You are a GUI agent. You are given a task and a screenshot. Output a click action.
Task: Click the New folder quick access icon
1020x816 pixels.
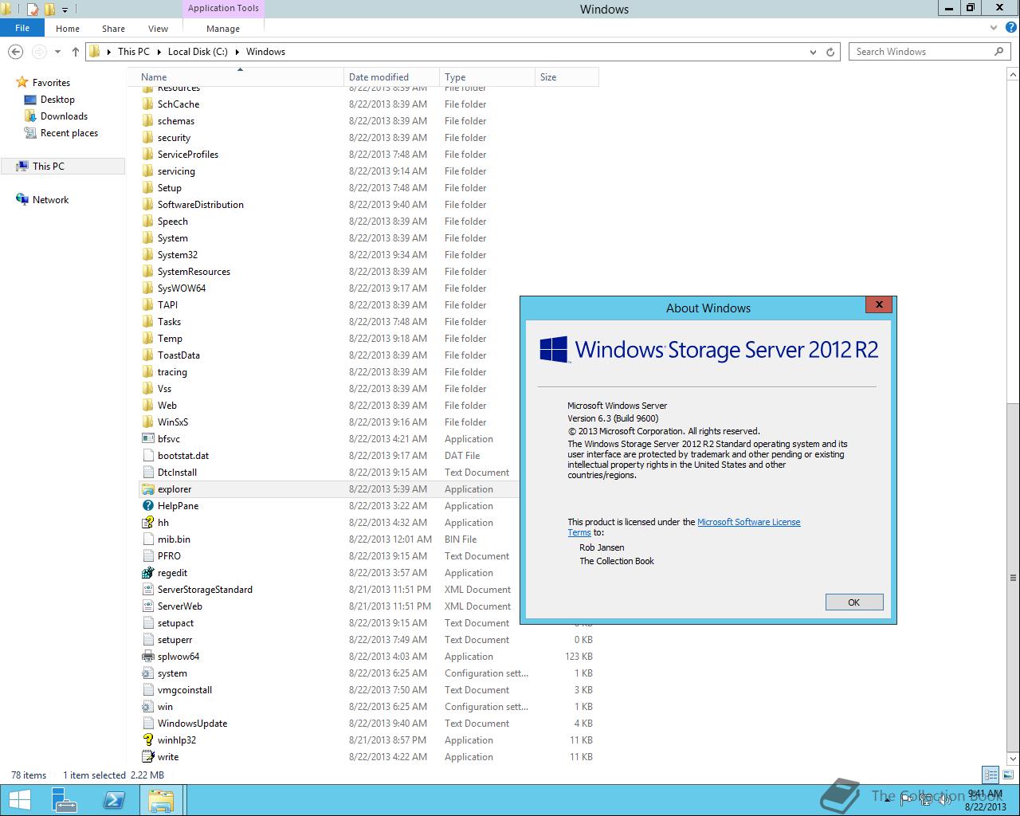(49, 10)
